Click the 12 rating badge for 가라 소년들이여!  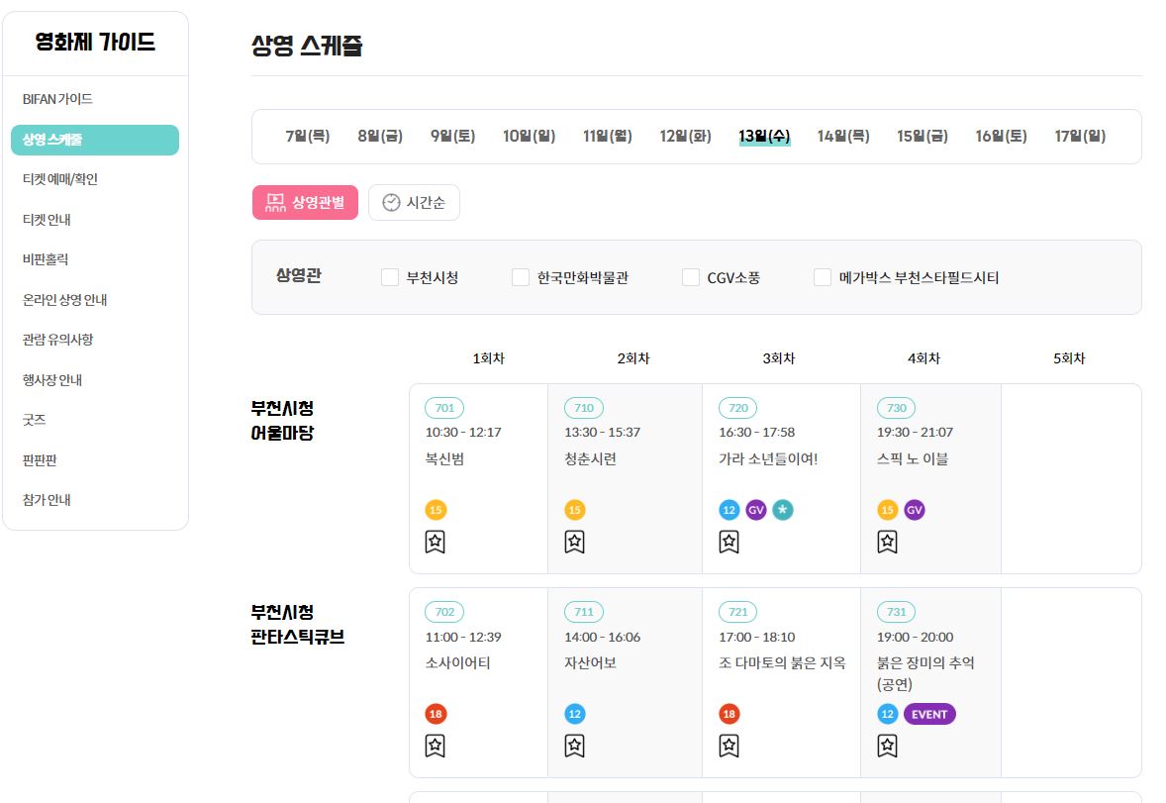pos(729,510)
